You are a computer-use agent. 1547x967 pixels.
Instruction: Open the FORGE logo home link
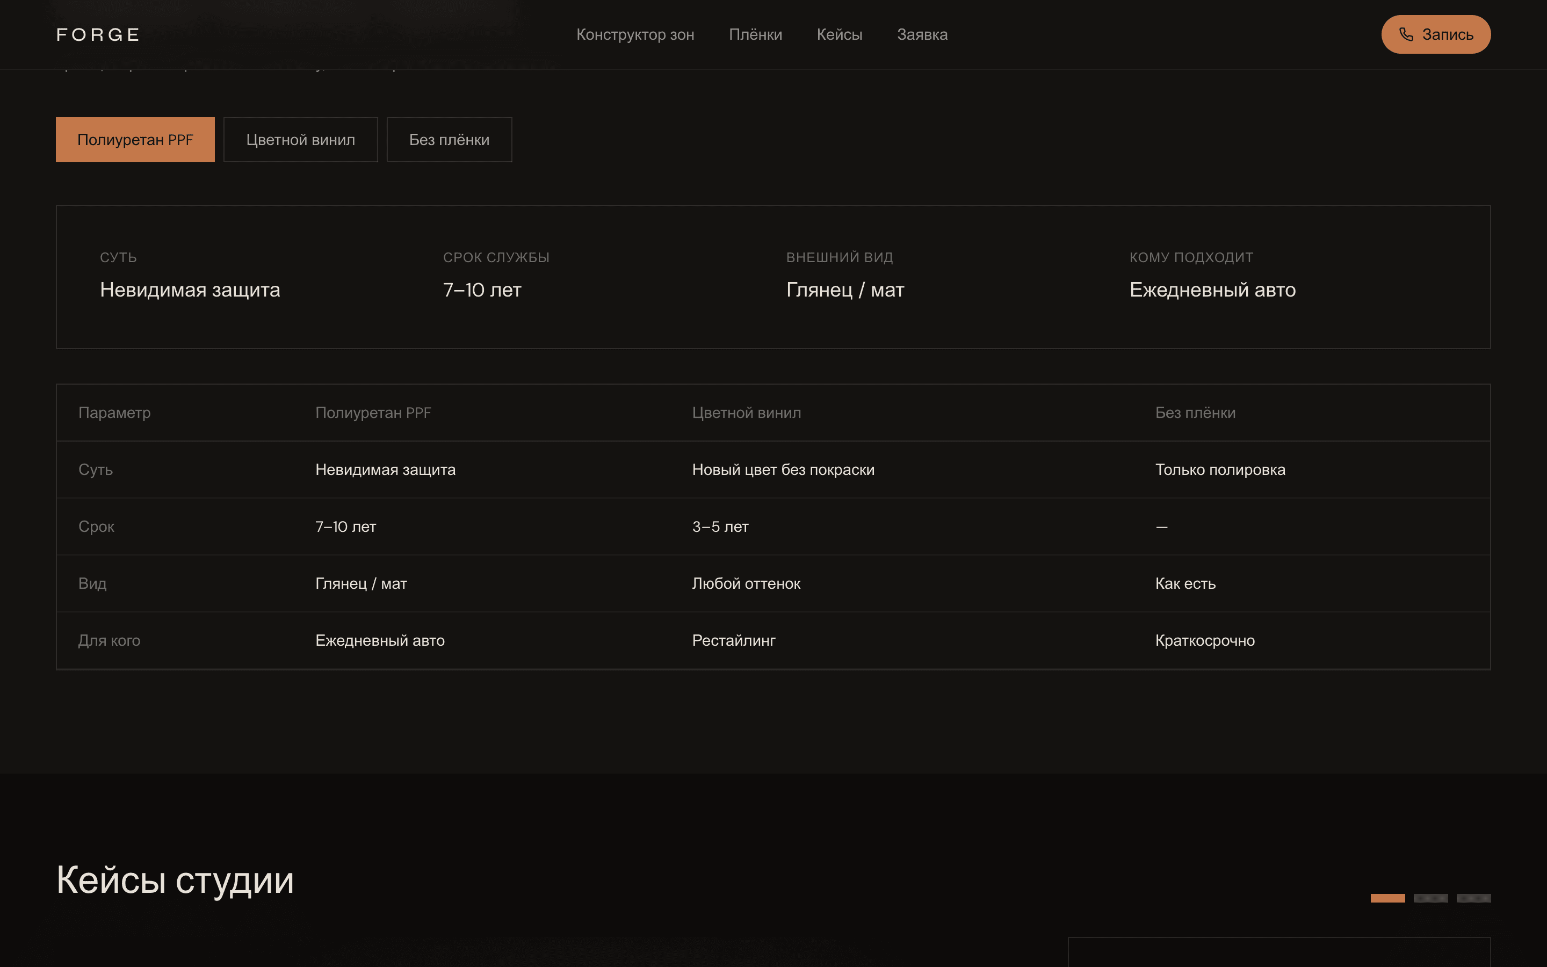pos(98,34)
